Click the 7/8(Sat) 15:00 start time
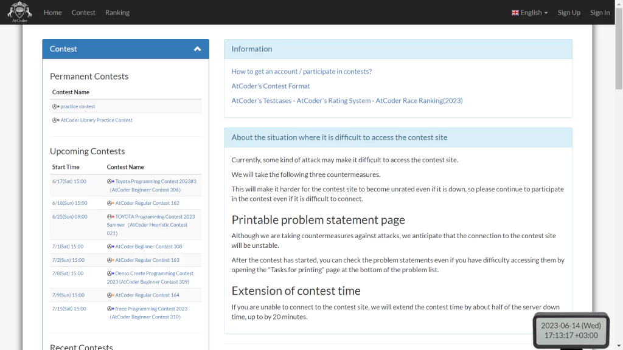Viewport: 623px width, 350px height. pyautogui.click(x=68, y=273)
